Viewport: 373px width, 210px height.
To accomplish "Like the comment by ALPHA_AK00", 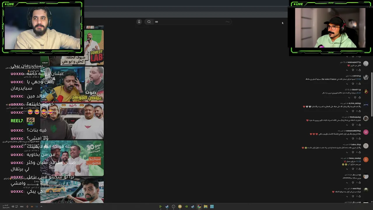I will click(360, 111).
